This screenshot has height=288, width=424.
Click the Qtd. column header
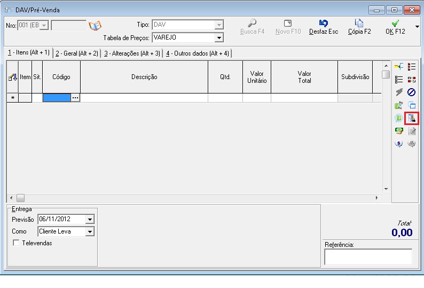[x=225, y=77]
